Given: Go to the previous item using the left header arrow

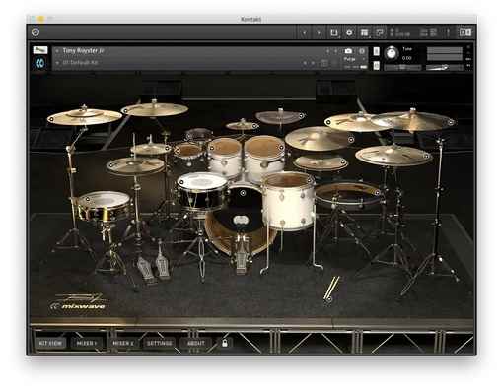Looking at the screenshot, I should (305, 32).
